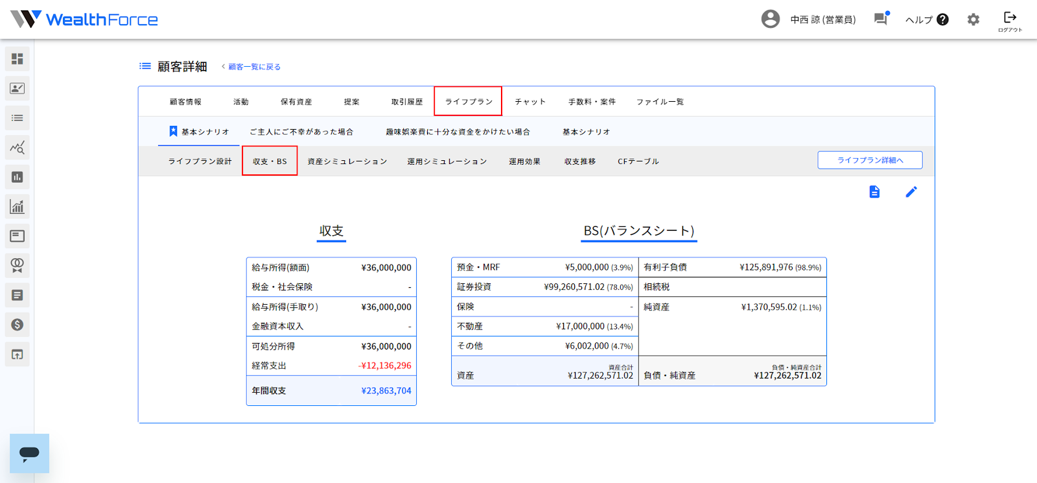The width and height of the screenshot is (1037, 483).
Task: Open the analytics search sidebar icon
Action: coord(17,148)
